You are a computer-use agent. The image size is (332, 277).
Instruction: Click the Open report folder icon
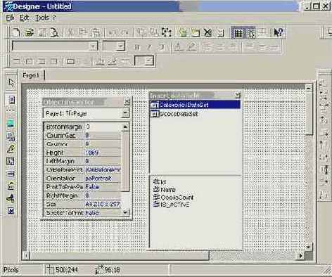[x=29, y=32]
